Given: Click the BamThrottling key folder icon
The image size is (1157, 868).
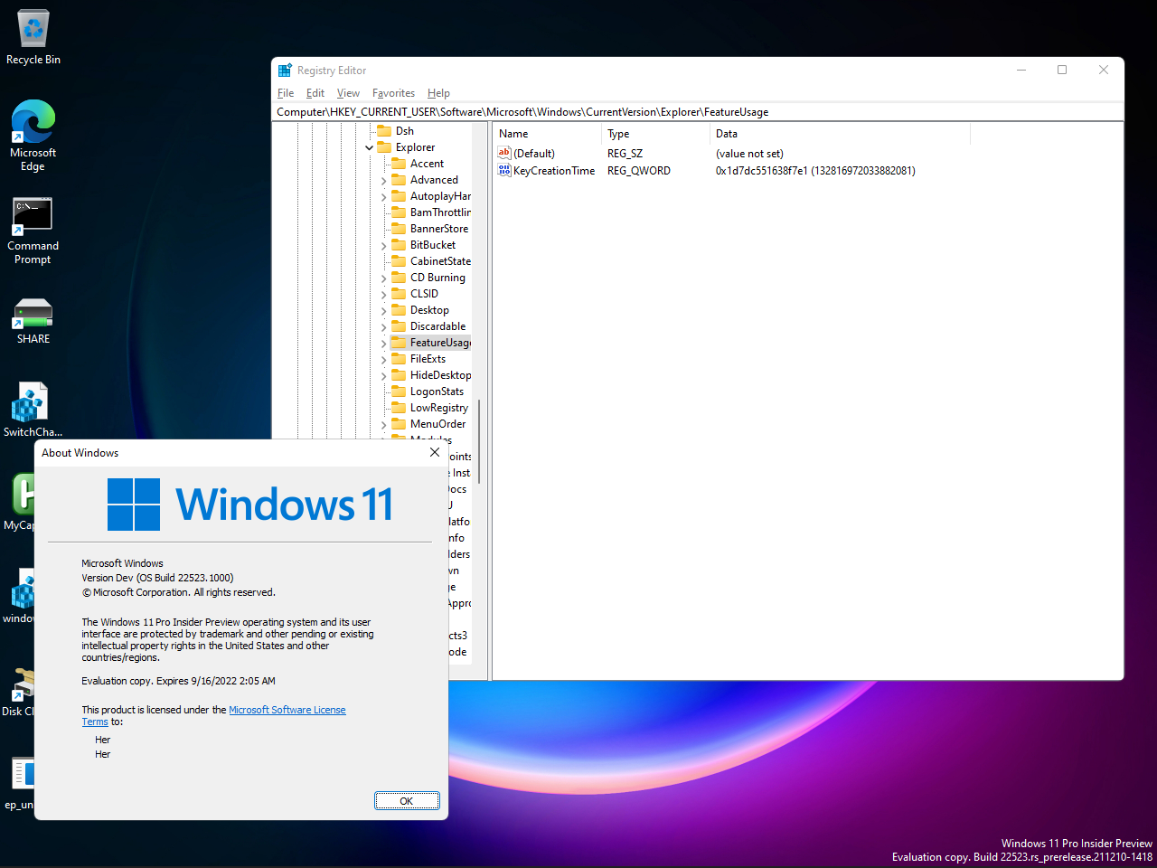Looking at the screenshot, I should [399, 212].
